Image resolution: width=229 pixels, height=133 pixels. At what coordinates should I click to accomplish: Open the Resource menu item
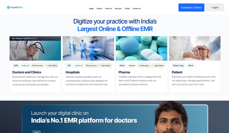118,9
